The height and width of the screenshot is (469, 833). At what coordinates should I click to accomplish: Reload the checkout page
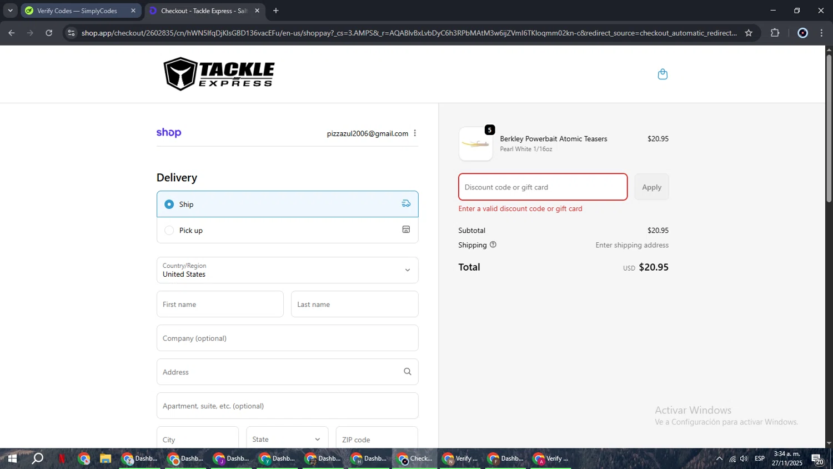[49, 33]
